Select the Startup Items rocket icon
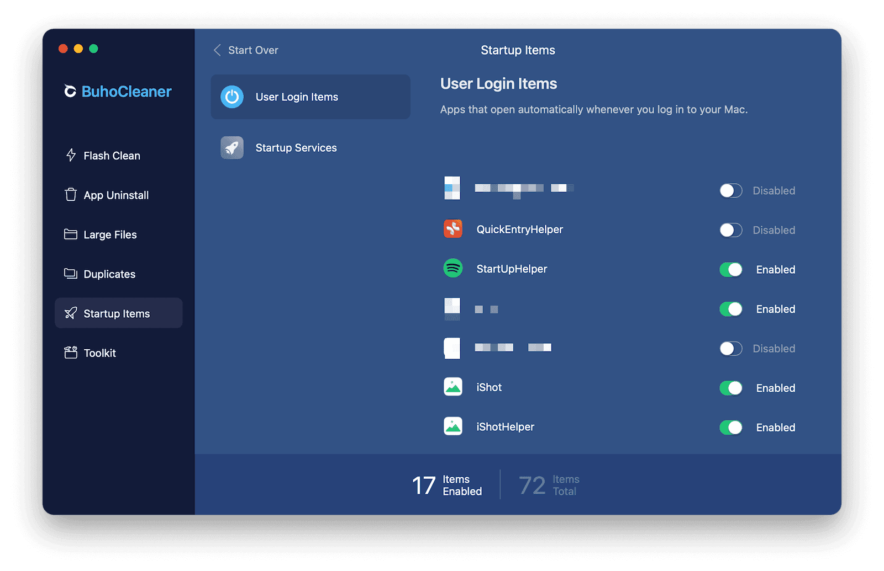Viewport: 884px width, 571px height. [x=71, y=313]
